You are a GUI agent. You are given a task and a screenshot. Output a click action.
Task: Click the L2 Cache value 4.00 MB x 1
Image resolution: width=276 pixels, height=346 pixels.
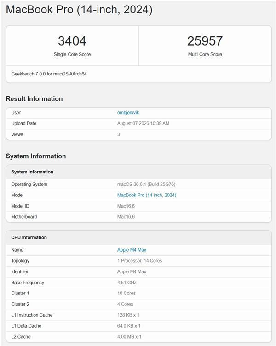click(x=129, y=337)
